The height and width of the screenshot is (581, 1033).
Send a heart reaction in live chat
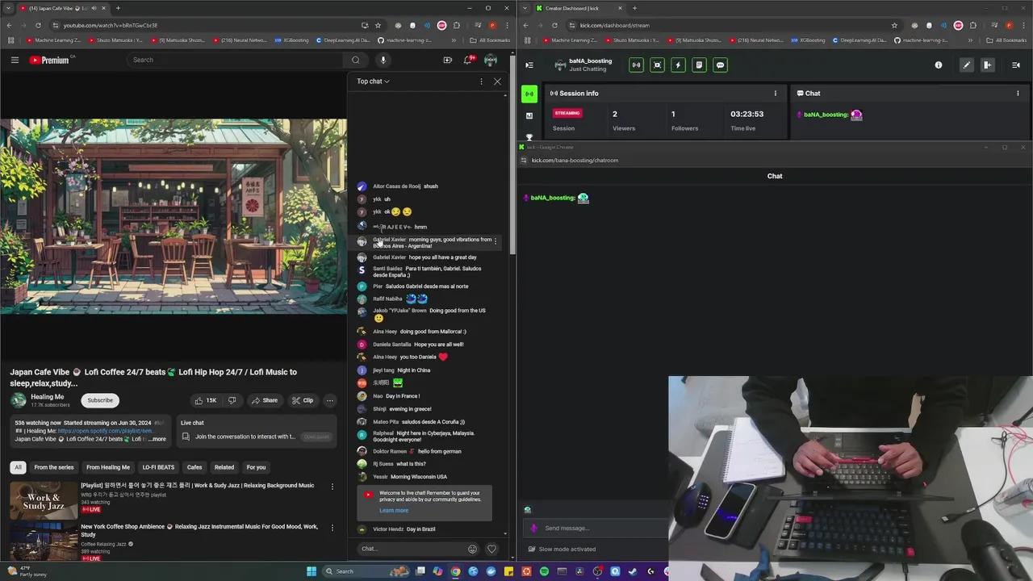coord(491,549)
